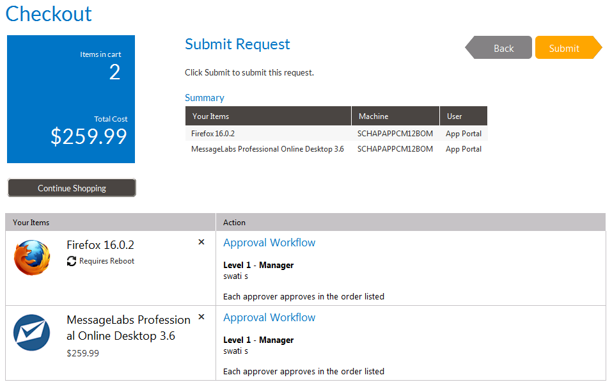Open Approval Workflow link for MessageLabs
The width and height of the screenshot is (612, 389).
[269, 317]
